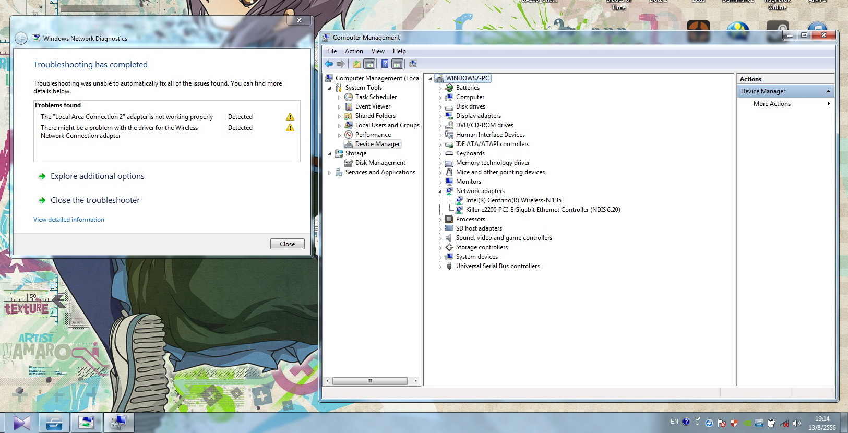Select "Storage controllers" in device list
848x433 pixels.
[482, 247]
